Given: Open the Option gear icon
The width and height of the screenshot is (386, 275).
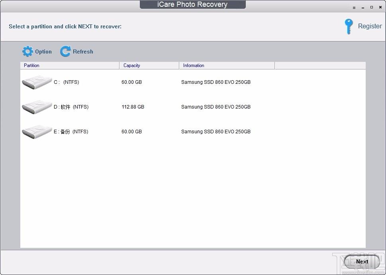Looking at the screenshot, I should (x=27, y=51).
